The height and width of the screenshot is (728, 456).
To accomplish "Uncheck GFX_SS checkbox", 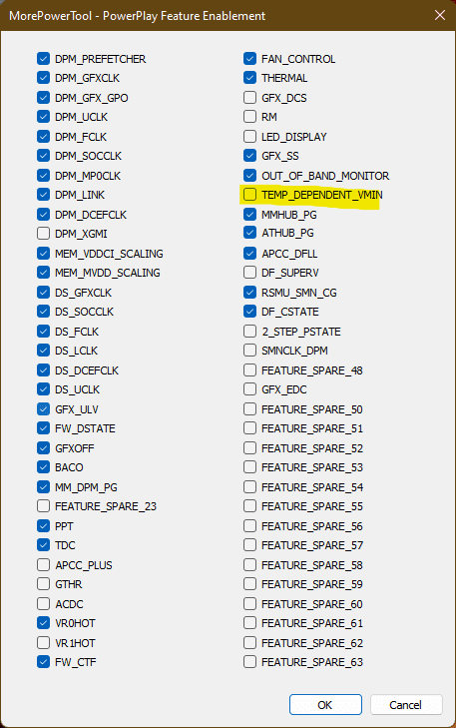I will 249,156.
